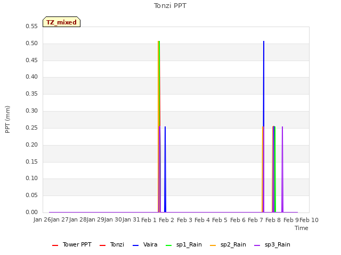
Task: Click the Feb 10 x-axis tick label
Action: coord(309,220)
